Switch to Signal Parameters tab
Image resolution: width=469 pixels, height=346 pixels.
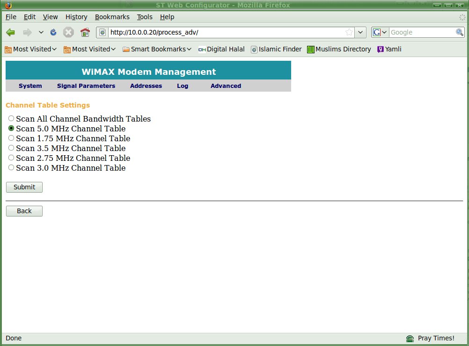86,86
